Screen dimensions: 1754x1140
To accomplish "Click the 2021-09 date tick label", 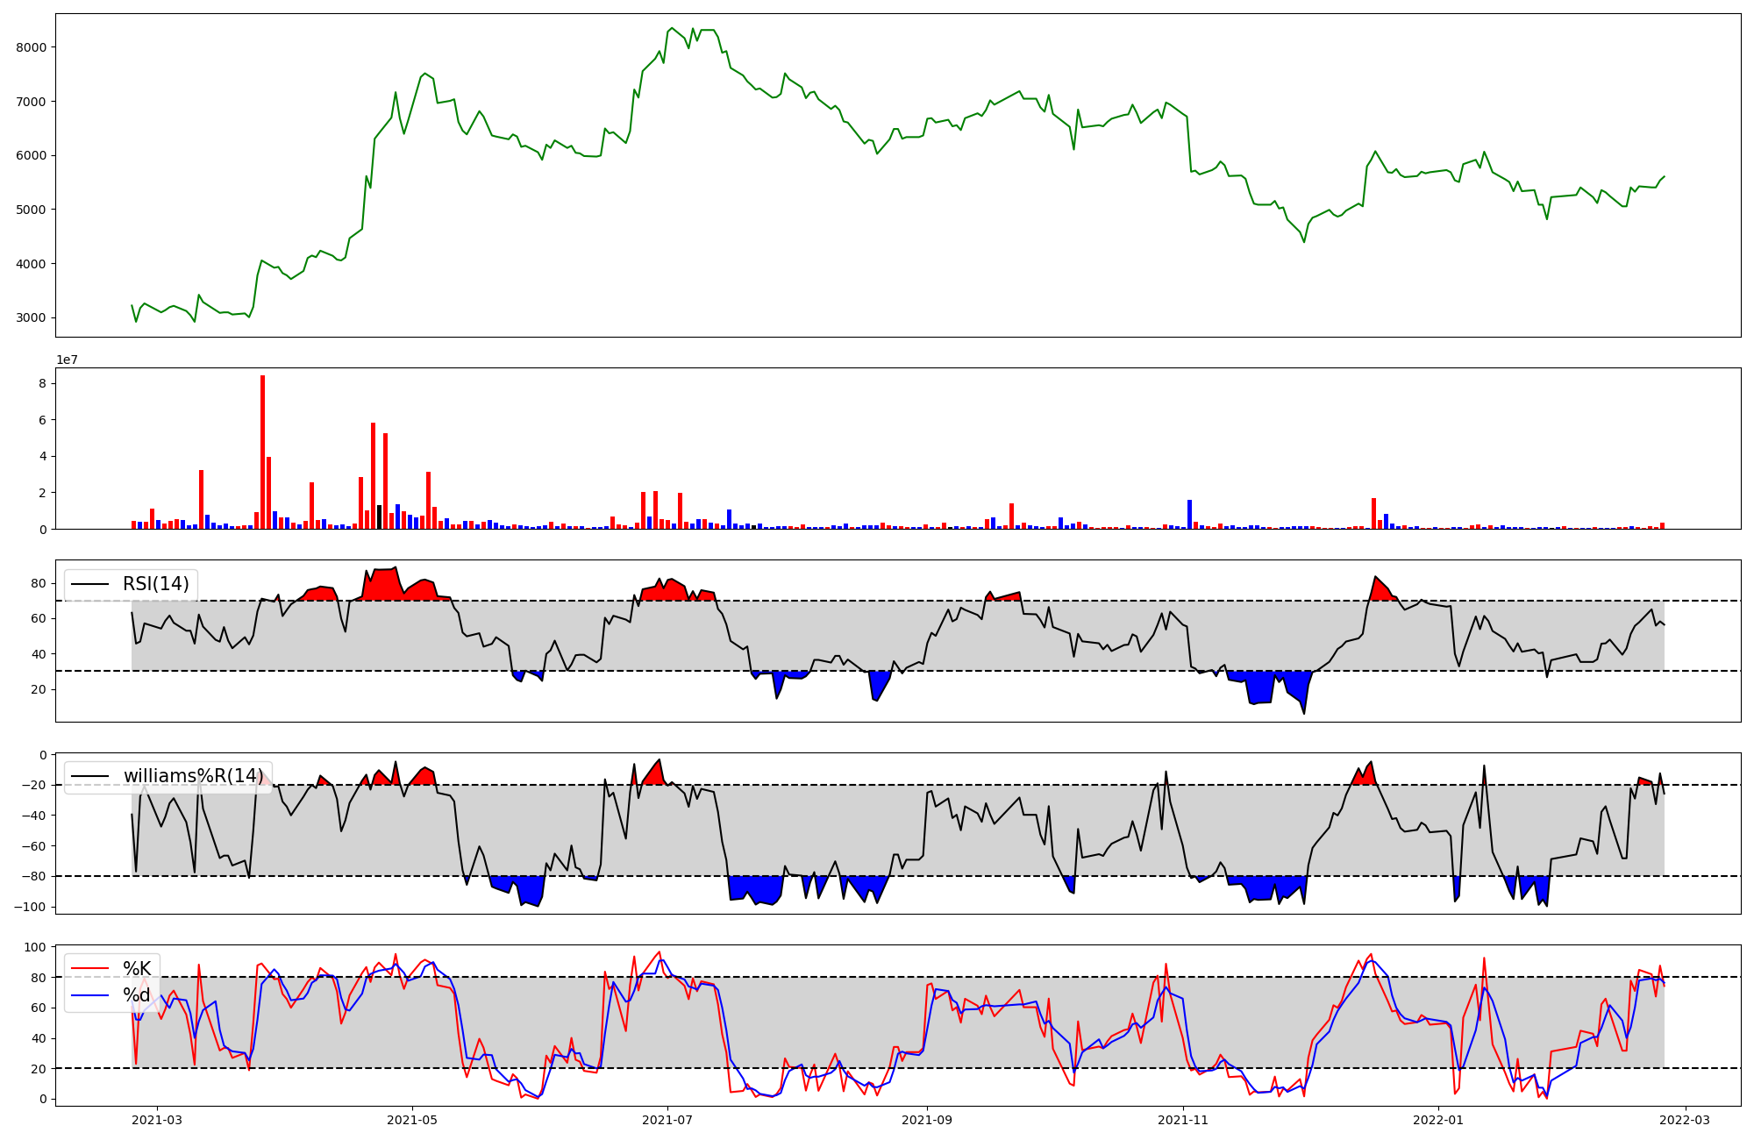I will click(x=927, y=1119).
